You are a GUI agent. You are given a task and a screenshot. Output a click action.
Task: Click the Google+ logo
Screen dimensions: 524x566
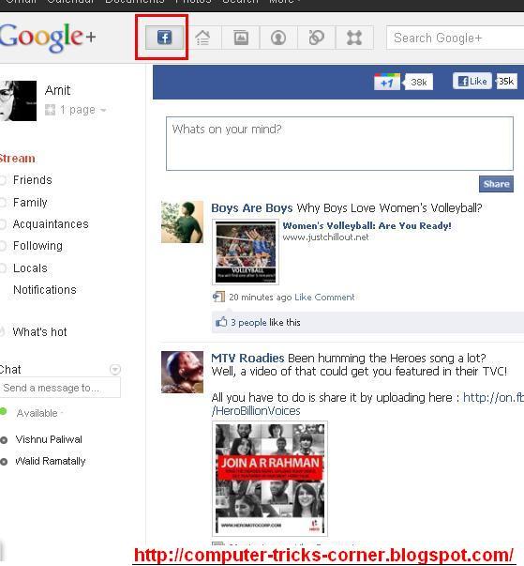48,38
